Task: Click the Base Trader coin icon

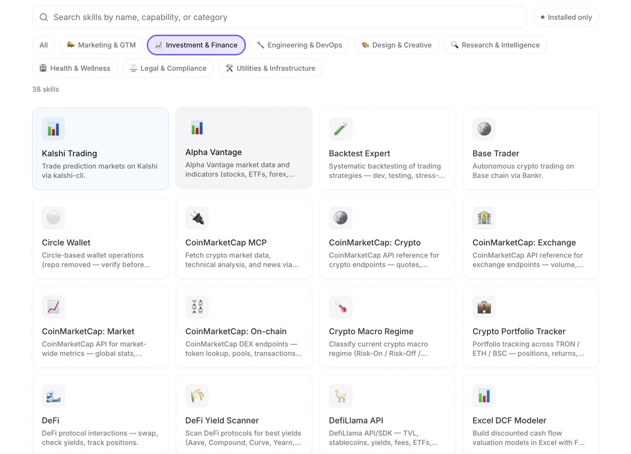Action: tap(484, 129)
